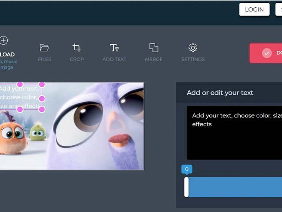Click the top-right pink resize handle
The height and width of the screenshot is (212, 282).
click(x=42, y=84)
